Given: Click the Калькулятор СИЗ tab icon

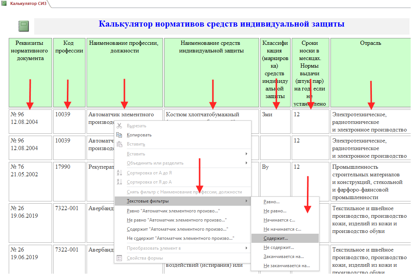Looking at the screenshot, I should (4, 3).
